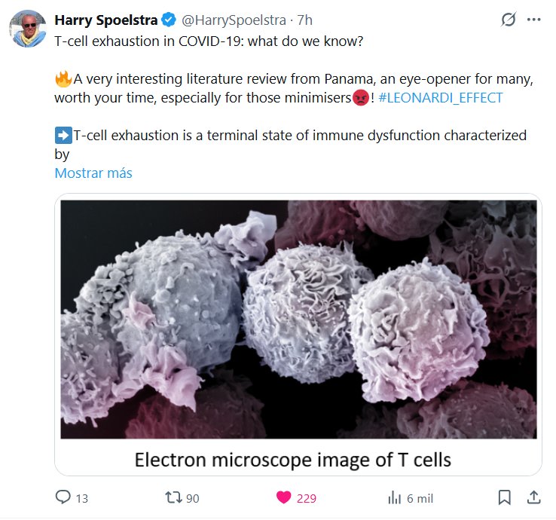
Task: Open Harry Spoelstra's profile avatar
Action: point(28,29)
